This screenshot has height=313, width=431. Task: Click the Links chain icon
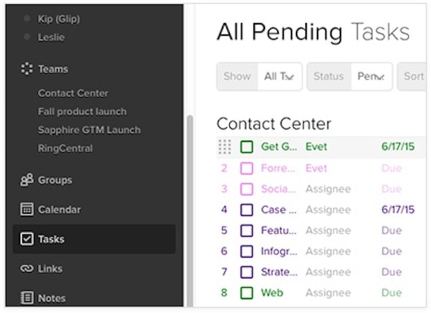click(27, 268)
